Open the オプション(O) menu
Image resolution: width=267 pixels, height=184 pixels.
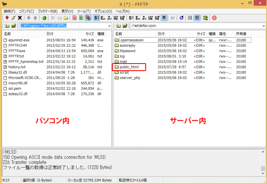tap(103, 11)
